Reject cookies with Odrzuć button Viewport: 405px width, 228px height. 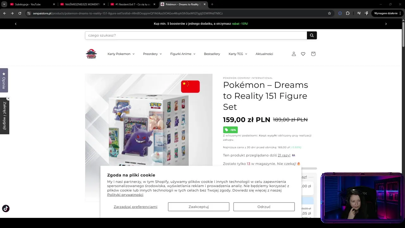pos(264,207)
